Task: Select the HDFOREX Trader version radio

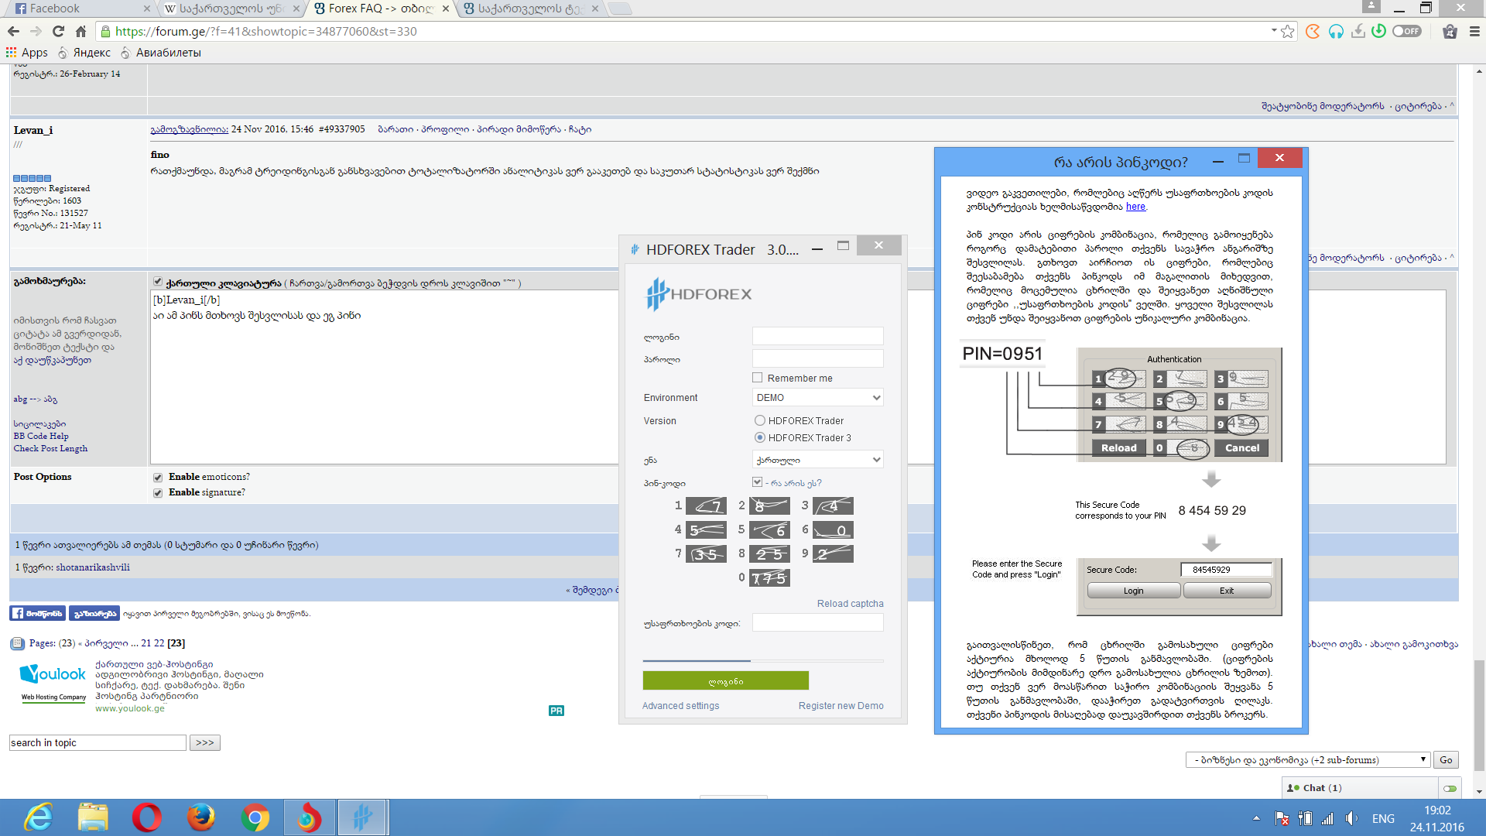Action: pyautogui.click(x=759, y=420)
